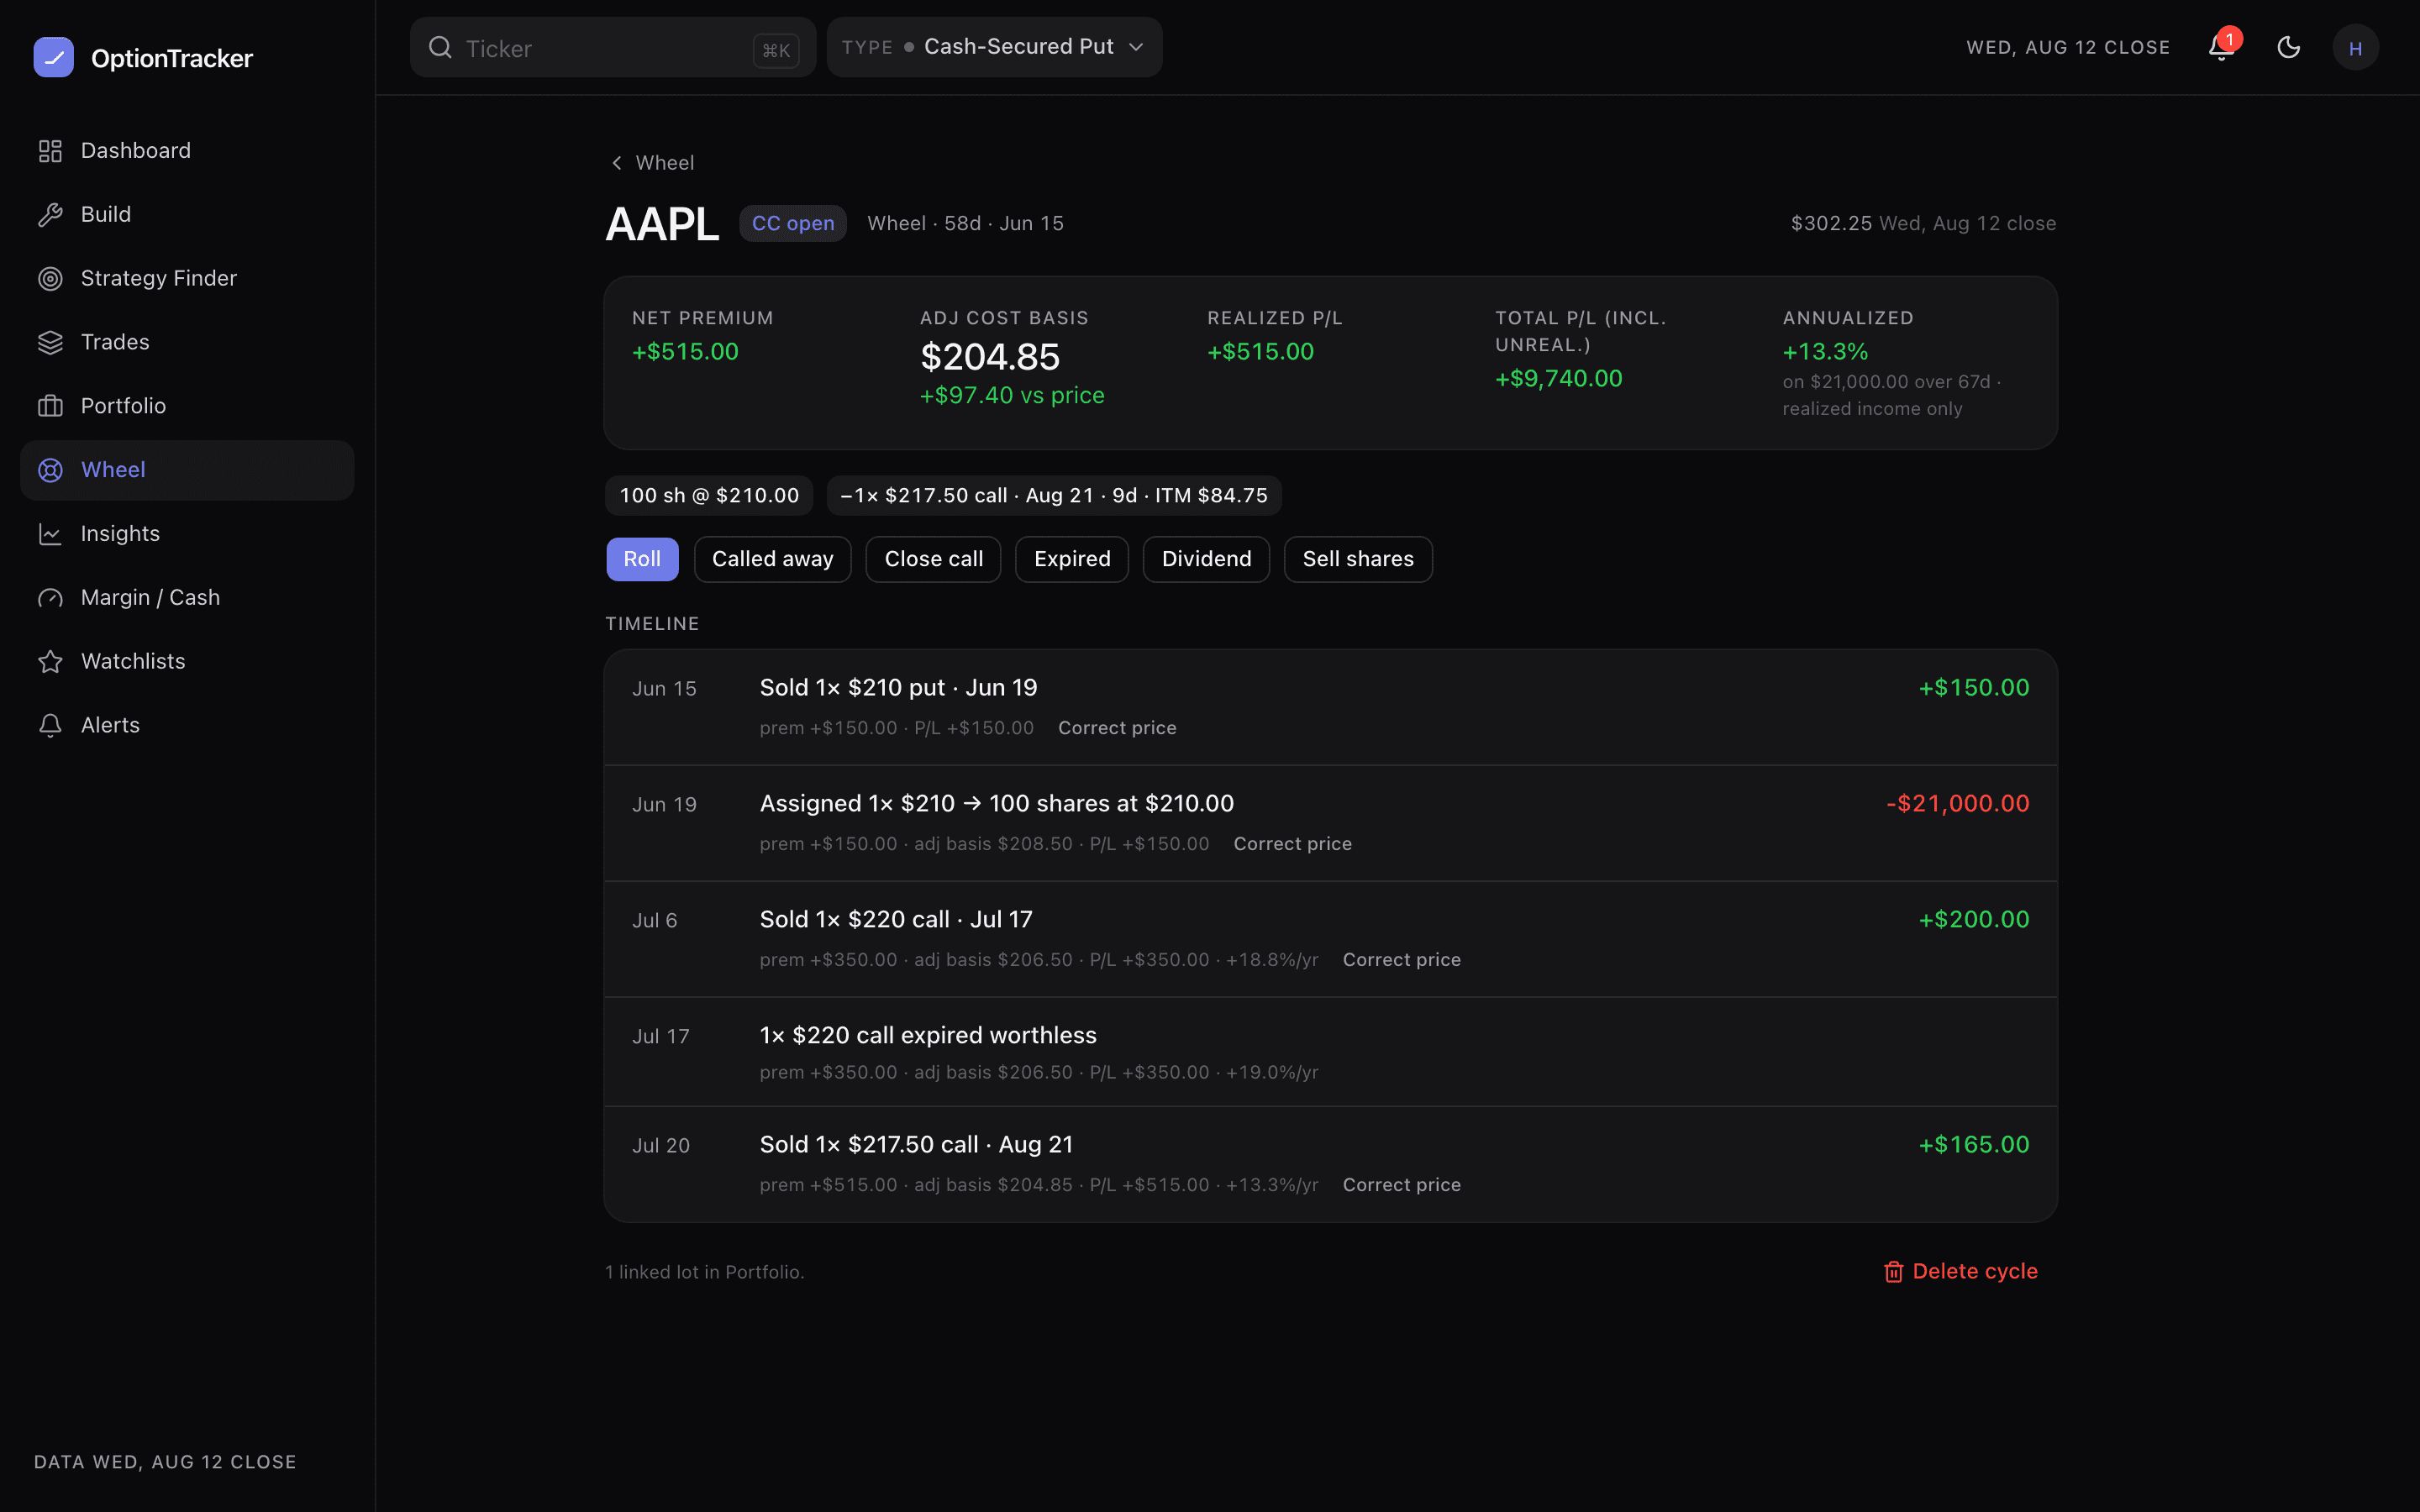2420x1512 pixels.
Task: Navigate to Strategy Finder
Action: [187, 279]
